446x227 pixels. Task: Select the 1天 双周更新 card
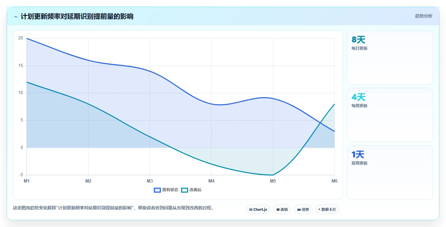[390, 173]
